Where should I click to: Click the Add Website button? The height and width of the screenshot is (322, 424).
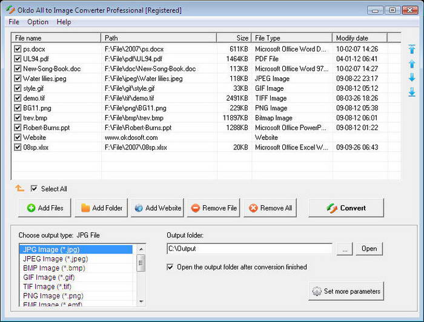[x=157, y=208]
